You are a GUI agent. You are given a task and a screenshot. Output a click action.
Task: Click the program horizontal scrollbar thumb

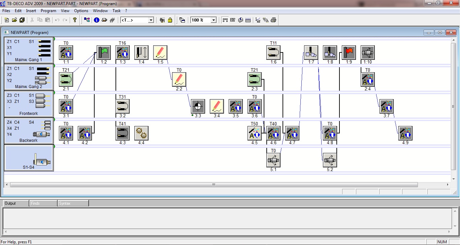[x=214, y=185]
